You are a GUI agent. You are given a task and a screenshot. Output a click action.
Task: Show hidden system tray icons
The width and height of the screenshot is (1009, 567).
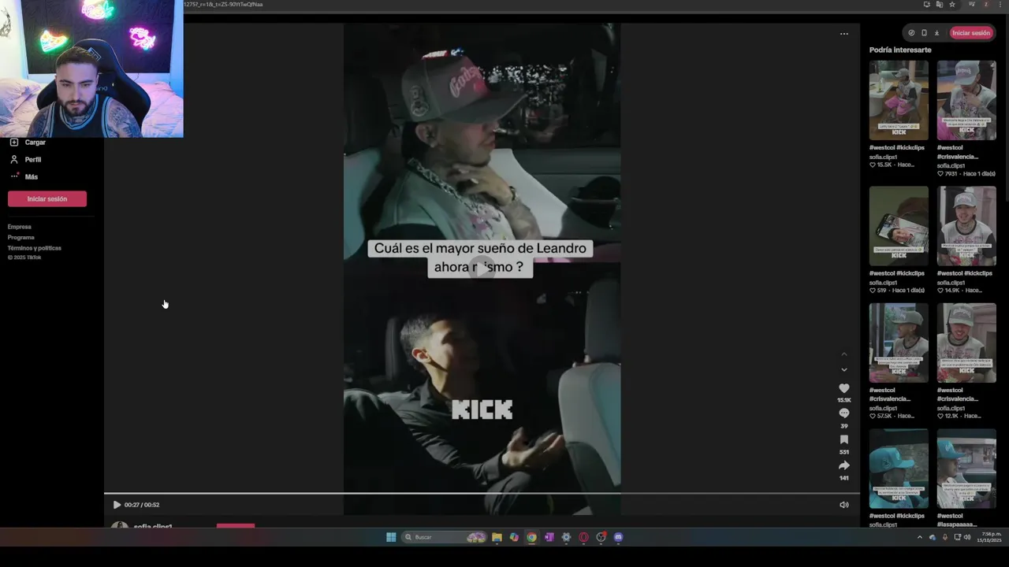(x=919, y=537)
